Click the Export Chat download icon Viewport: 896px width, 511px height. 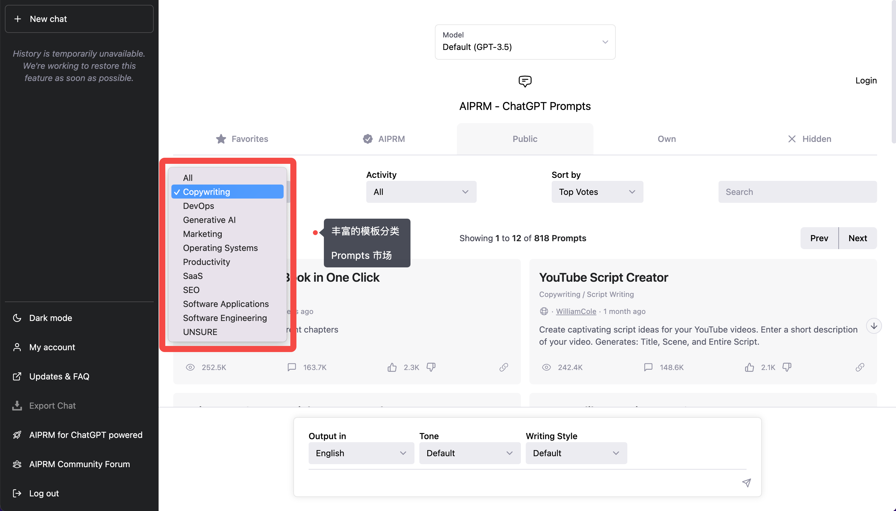(x=17, y=406)
